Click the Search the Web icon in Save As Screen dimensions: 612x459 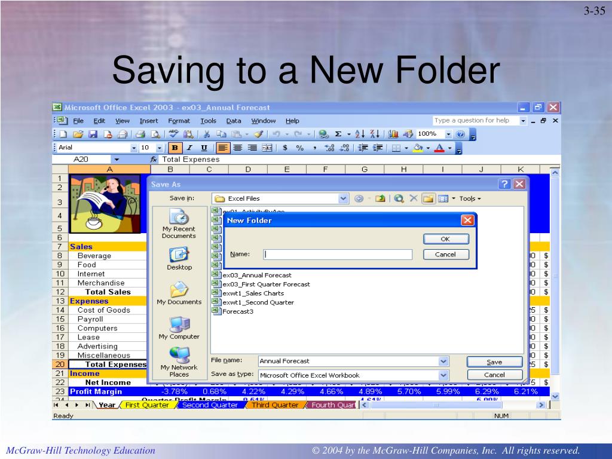[x=399, y=198]
